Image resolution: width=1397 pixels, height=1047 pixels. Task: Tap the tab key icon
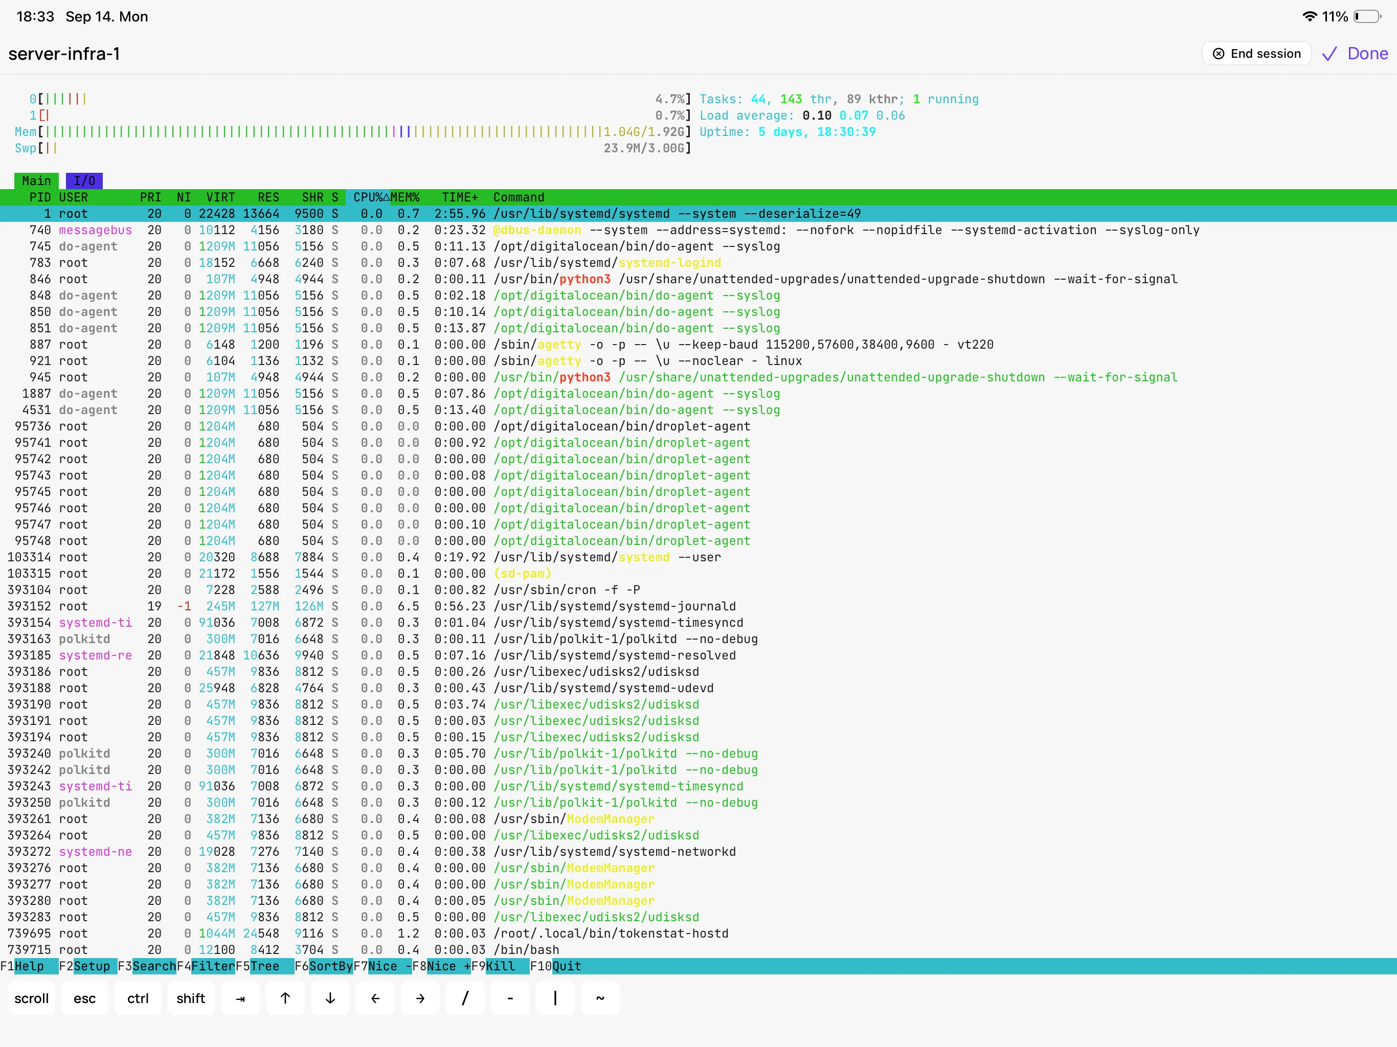(x=240, y=998)
